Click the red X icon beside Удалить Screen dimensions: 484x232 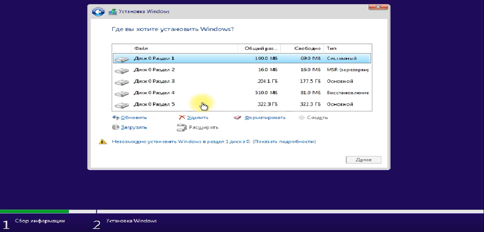[181, 117]
